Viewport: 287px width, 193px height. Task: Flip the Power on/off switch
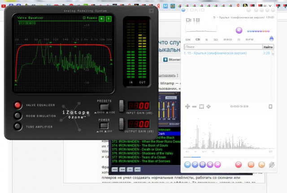pyautogui.click(x=104, y=125)
